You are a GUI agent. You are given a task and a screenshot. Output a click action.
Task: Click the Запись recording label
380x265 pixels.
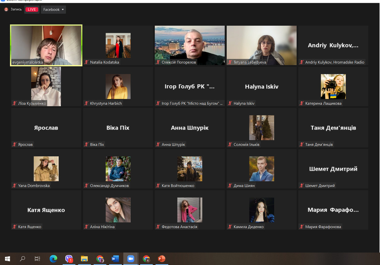[16, 9]
